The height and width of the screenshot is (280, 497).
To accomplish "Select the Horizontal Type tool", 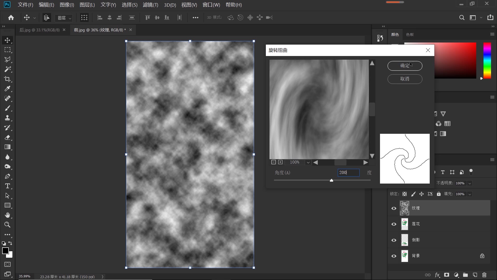I will (7, 186).
